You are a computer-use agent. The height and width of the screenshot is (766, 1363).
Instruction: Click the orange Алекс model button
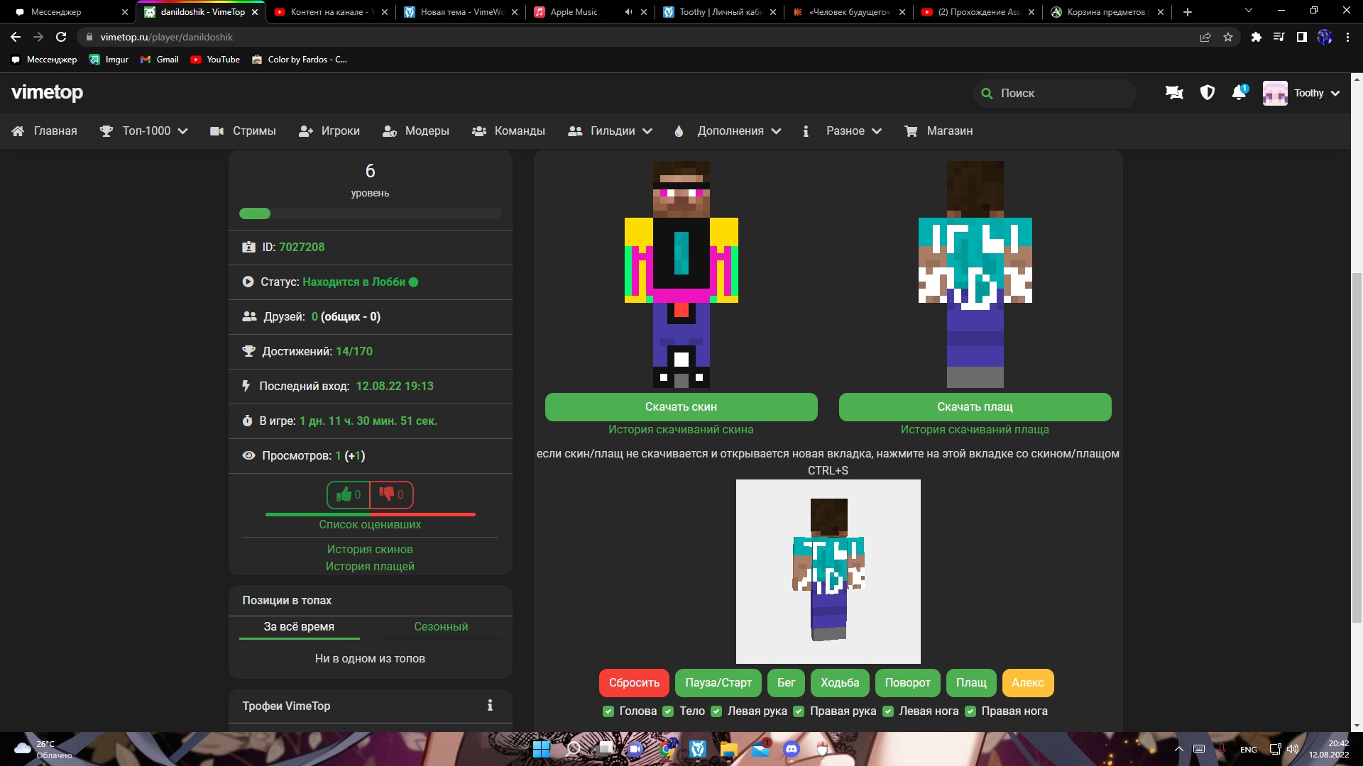coord(1027,682)
